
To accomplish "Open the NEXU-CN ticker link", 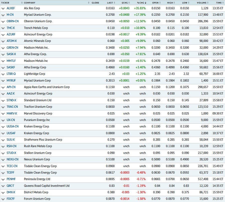I will [12, 159].
